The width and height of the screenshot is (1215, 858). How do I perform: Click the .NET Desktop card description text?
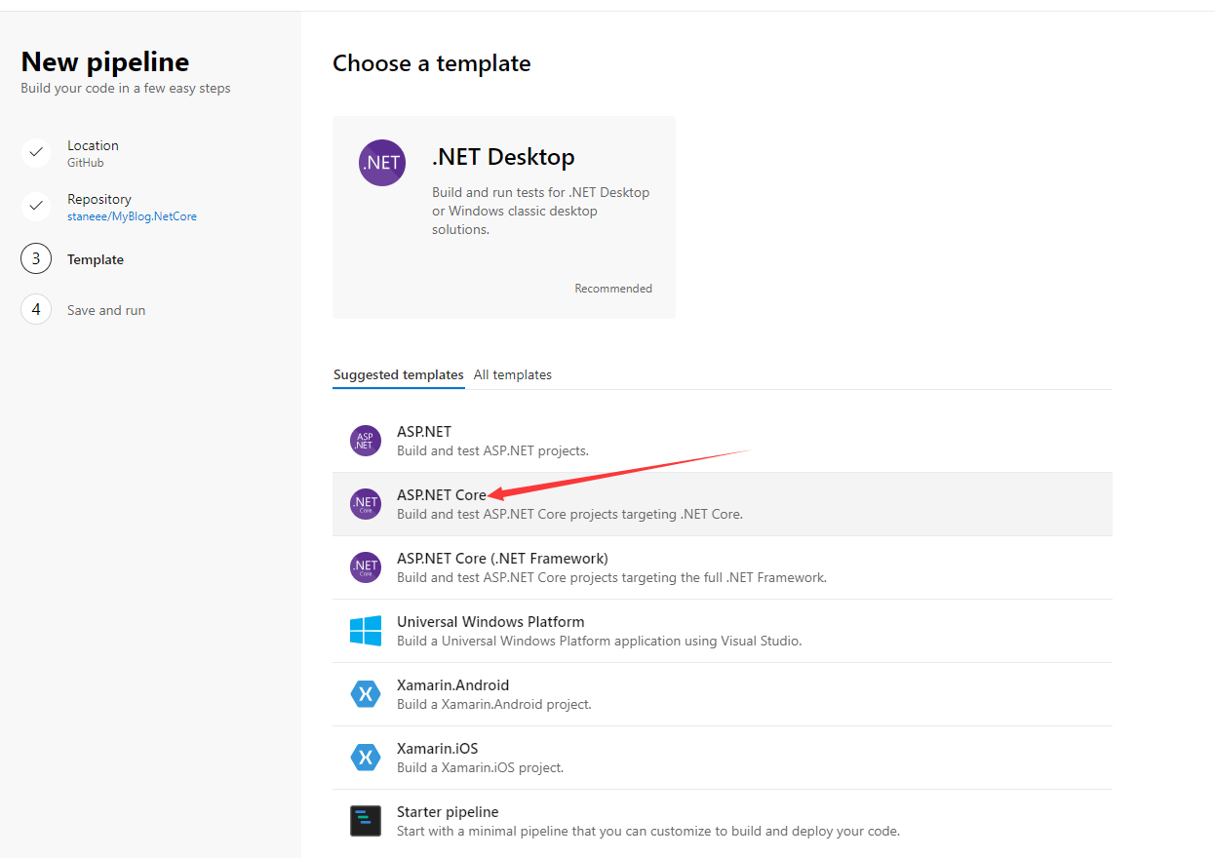tap(541, 211)
